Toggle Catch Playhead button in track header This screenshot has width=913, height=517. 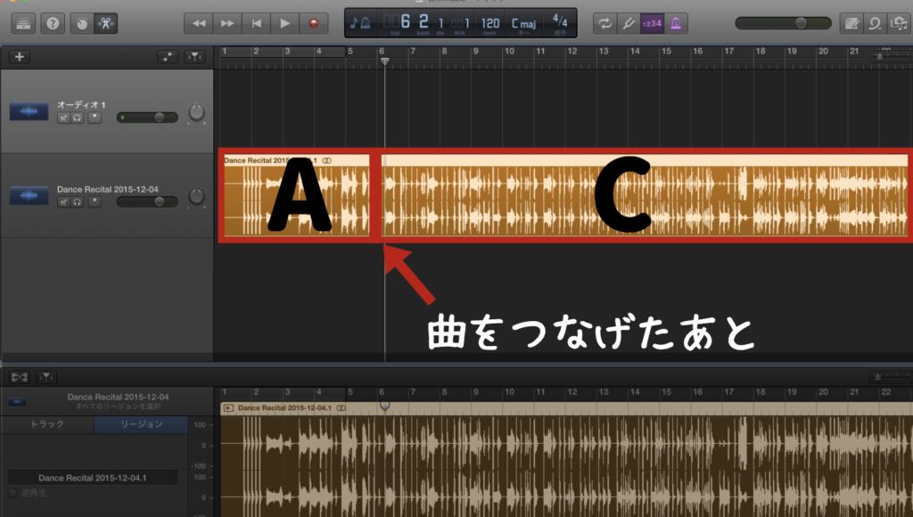tap(194, 56)
